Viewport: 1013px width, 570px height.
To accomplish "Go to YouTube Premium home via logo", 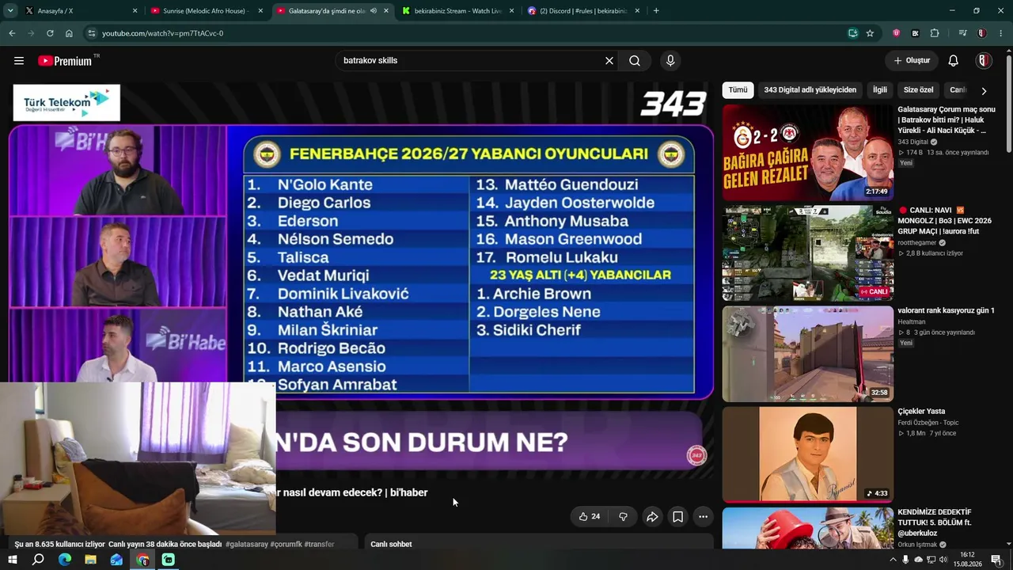I will point(65,61).
